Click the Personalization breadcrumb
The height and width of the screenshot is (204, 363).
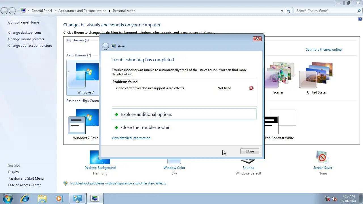[x=124, y=11]
